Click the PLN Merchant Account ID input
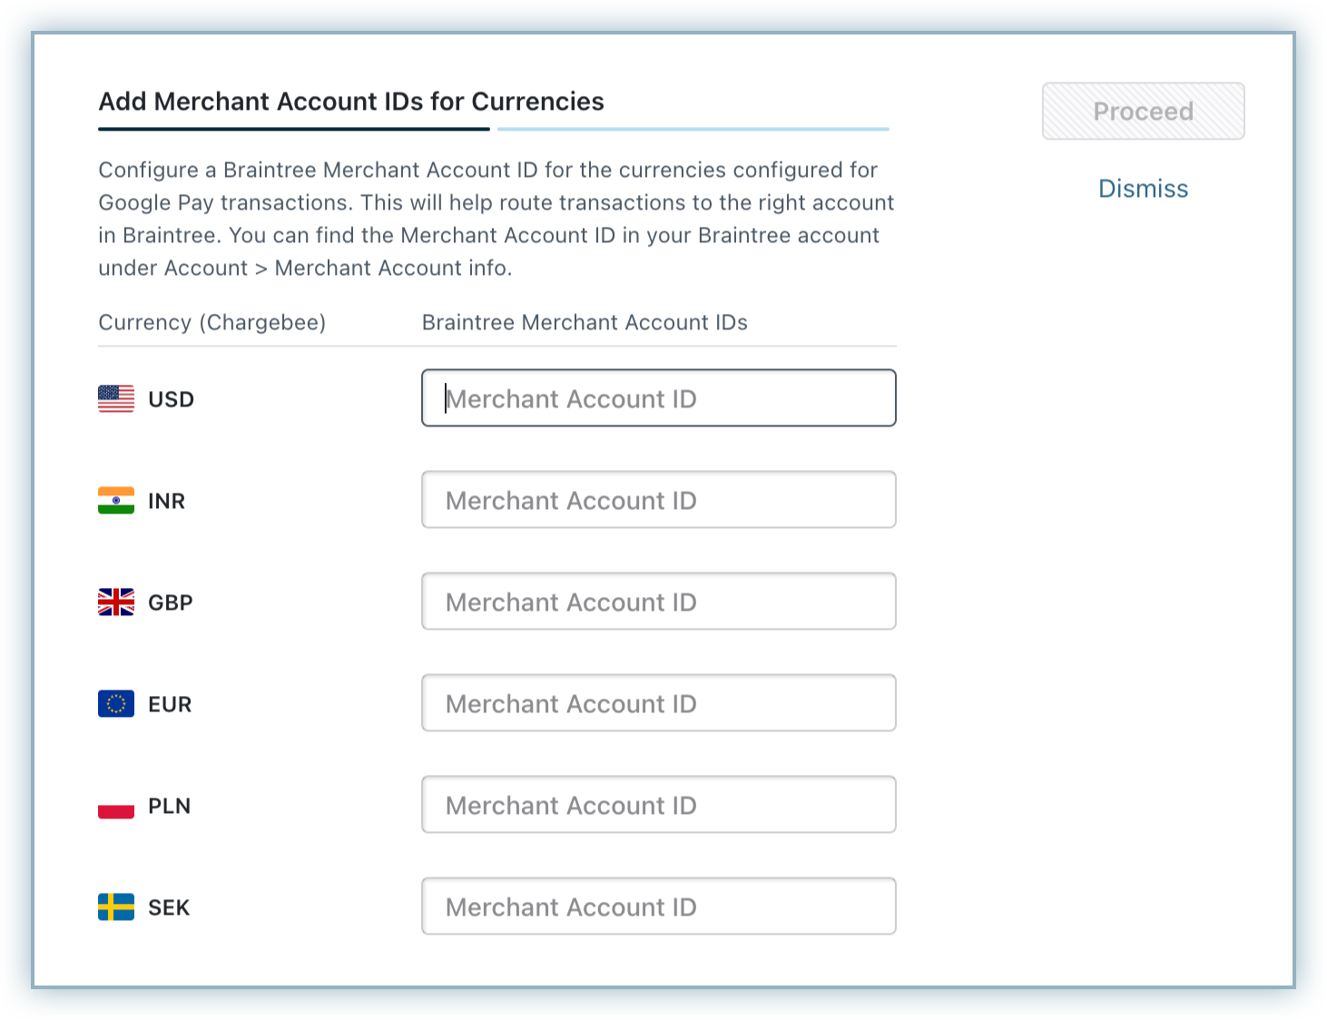 point(658,805)
